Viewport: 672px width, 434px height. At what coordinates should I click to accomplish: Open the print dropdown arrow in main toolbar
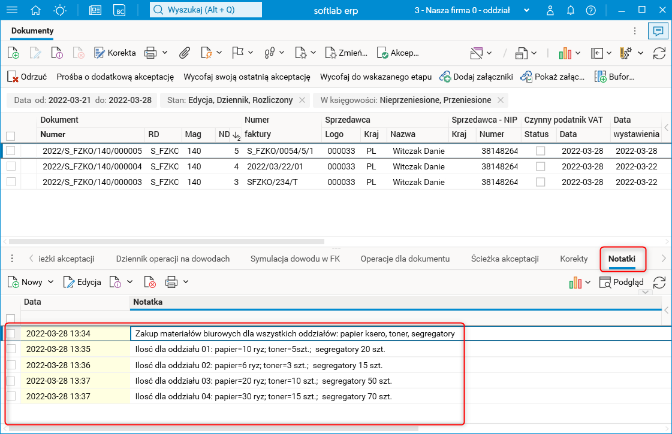165,53
